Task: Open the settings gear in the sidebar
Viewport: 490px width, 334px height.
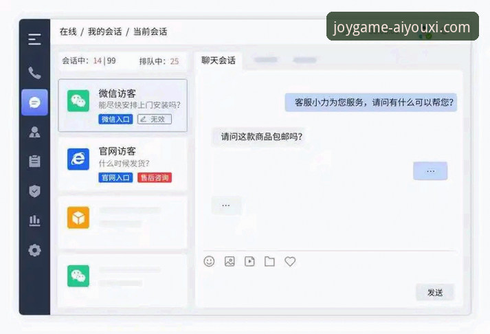Action: pyautogui.click(x=34, y=250)
